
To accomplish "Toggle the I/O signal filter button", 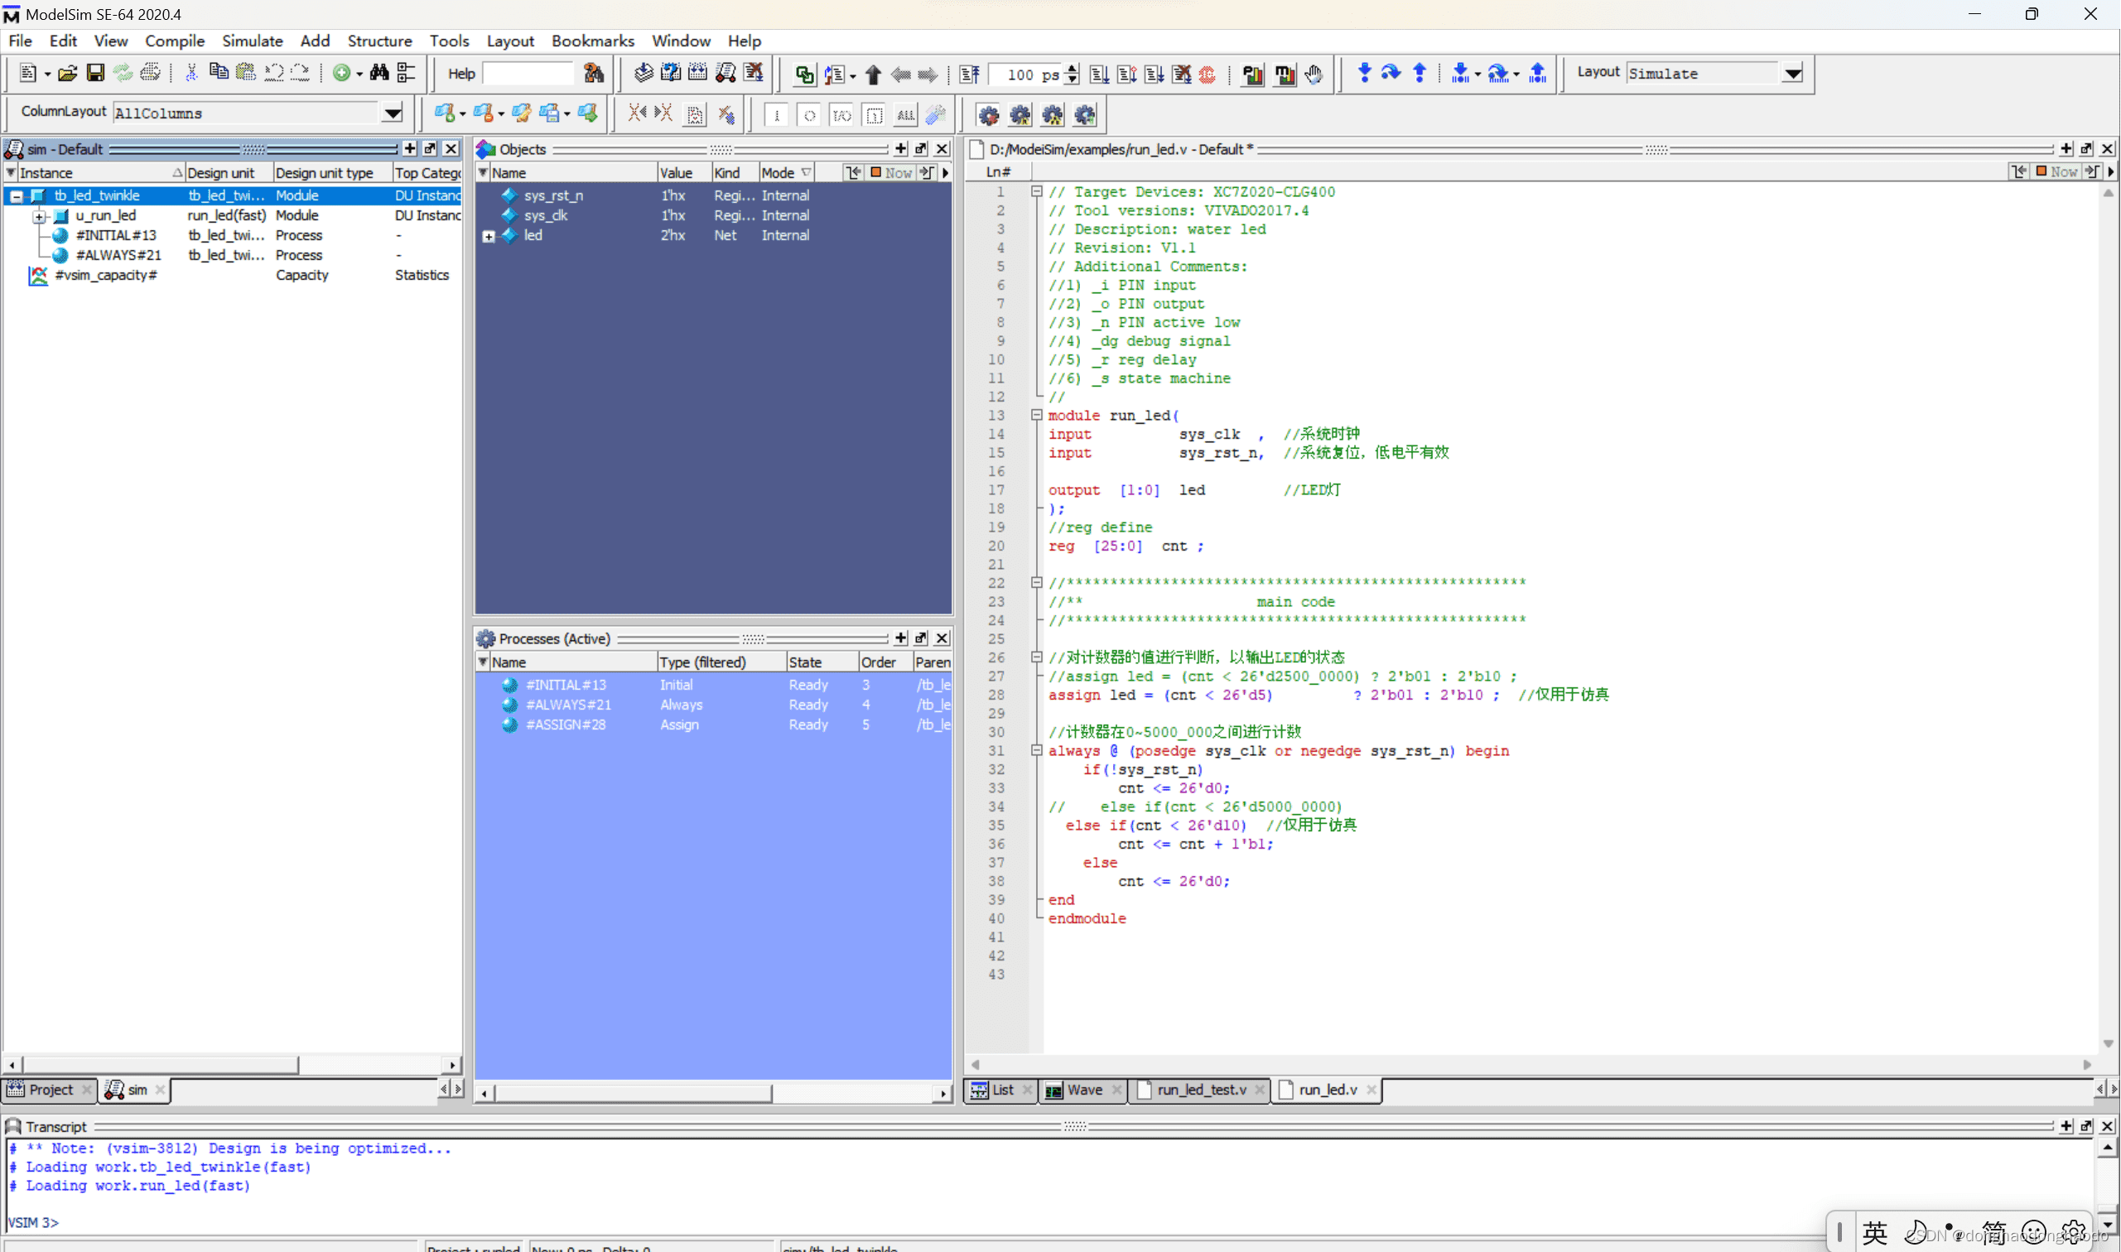I will tap(841, 115).
